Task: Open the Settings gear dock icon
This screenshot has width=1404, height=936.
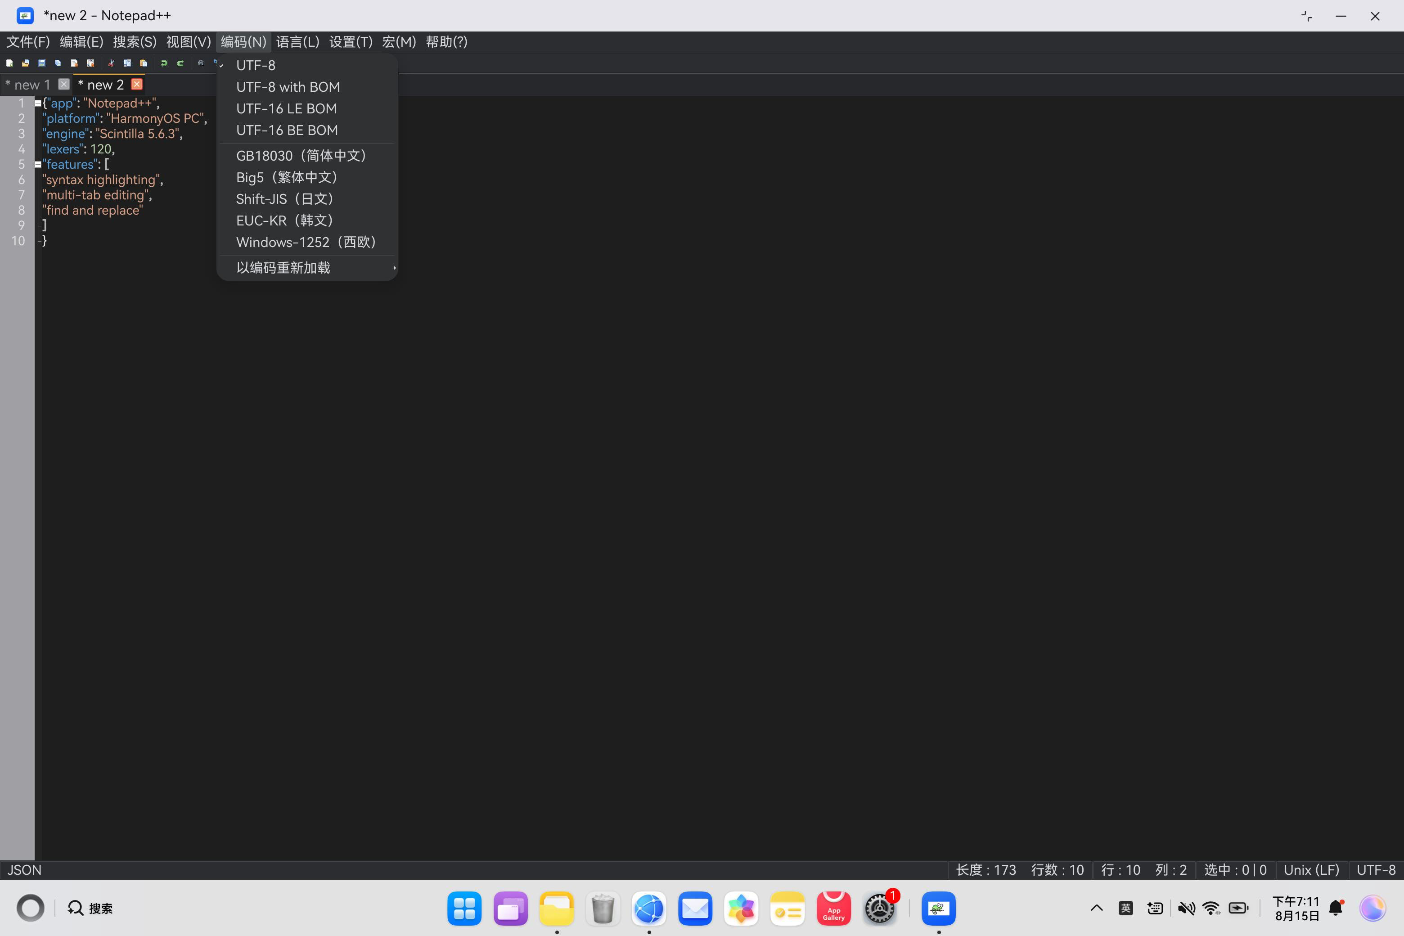Action: pyautogui.click(x=880, y=909)
